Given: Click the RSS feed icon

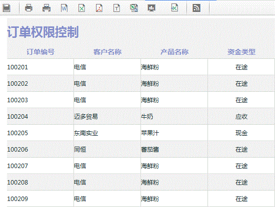Looking at the screenshot, I should 196,8.
